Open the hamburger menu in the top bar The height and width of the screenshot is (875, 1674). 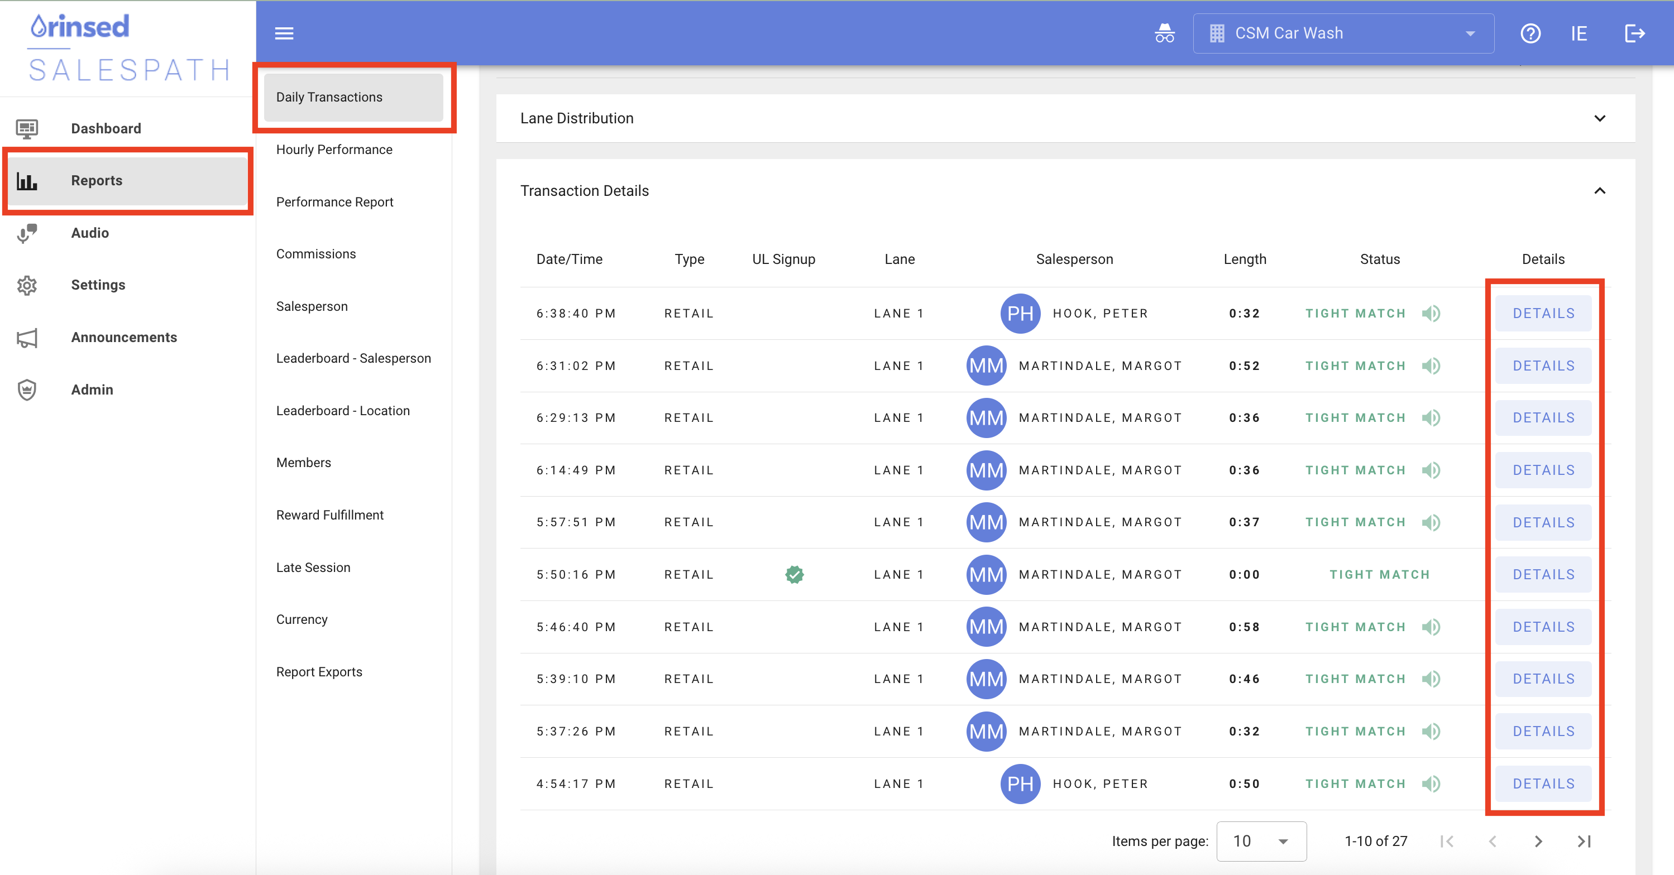[x=284, y=33]
